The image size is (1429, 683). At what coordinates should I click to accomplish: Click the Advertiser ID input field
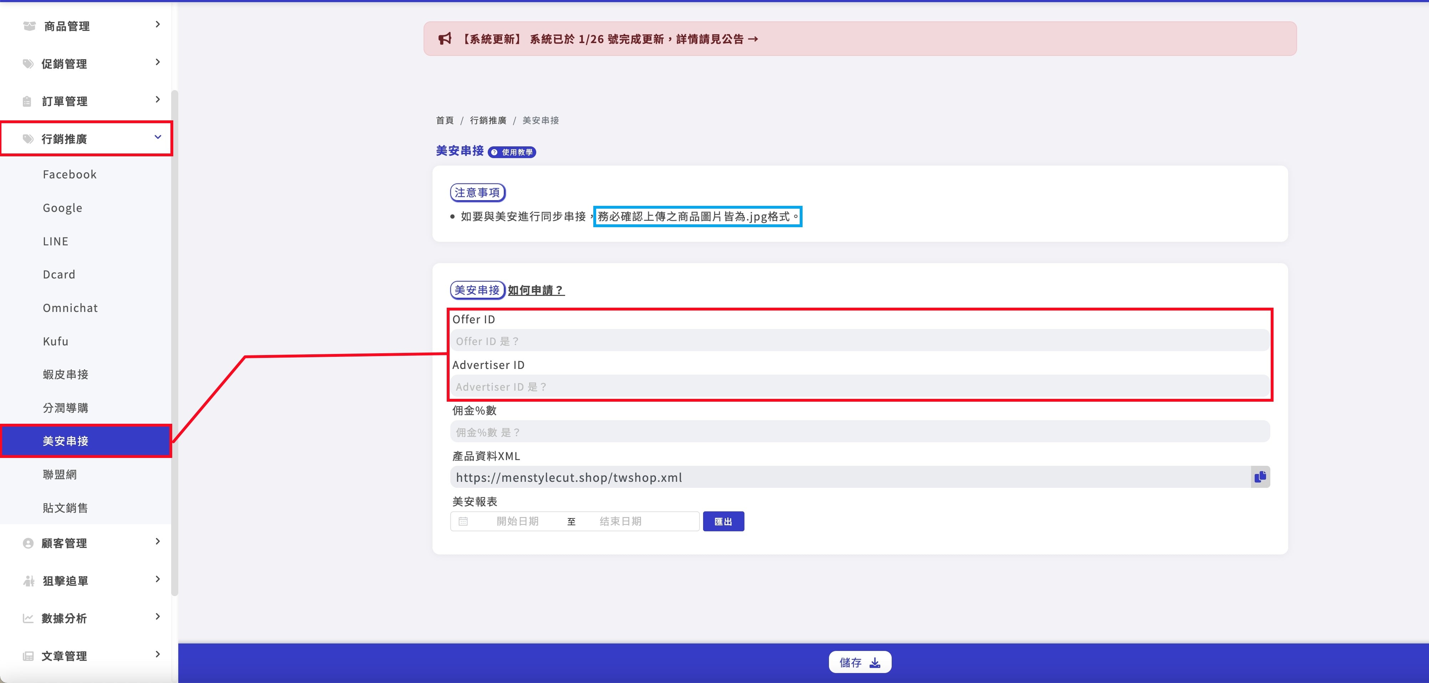tap(860, 386)
